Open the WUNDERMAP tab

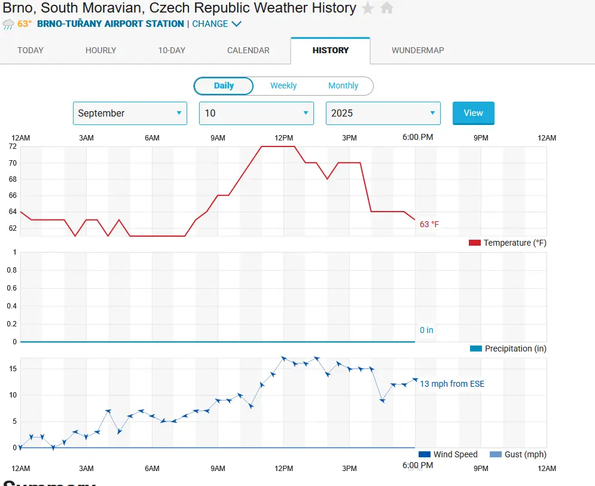418,50
